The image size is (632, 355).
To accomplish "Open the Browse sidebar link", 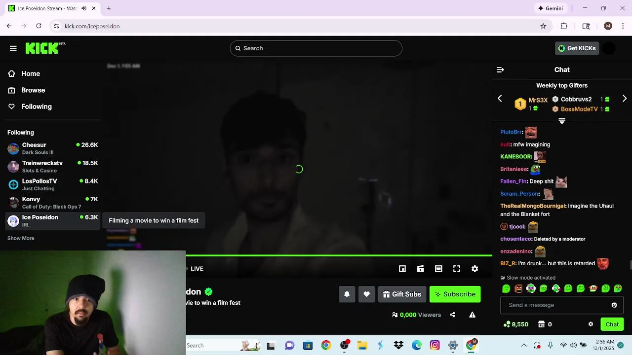I will (x=33, y=90).
